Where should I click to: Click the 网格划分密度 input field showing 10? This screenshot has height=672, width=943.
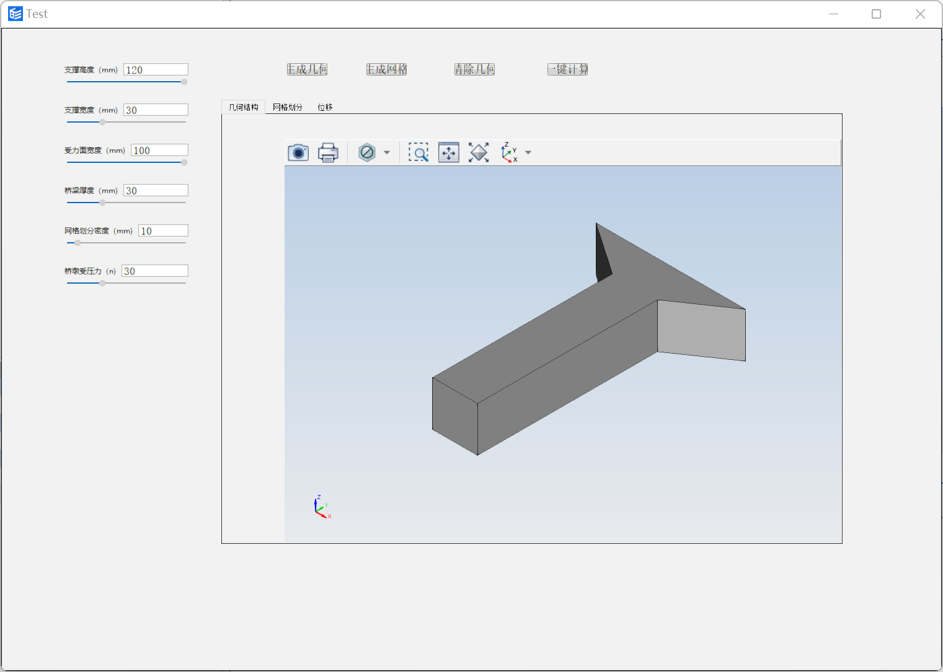coord(163,230)
